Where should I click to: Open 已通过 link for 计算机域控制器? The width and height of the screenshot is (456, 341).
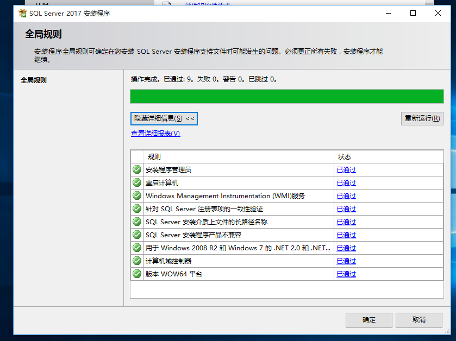point(346,261)
